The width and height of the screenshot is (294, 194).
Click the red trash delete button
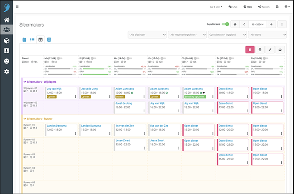coord(249,50)
